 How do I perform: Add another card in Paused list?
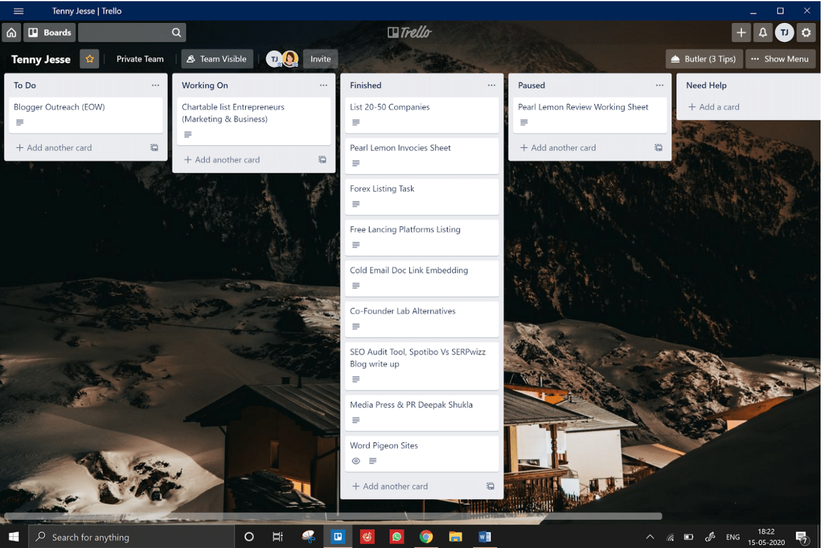[559, 148]
